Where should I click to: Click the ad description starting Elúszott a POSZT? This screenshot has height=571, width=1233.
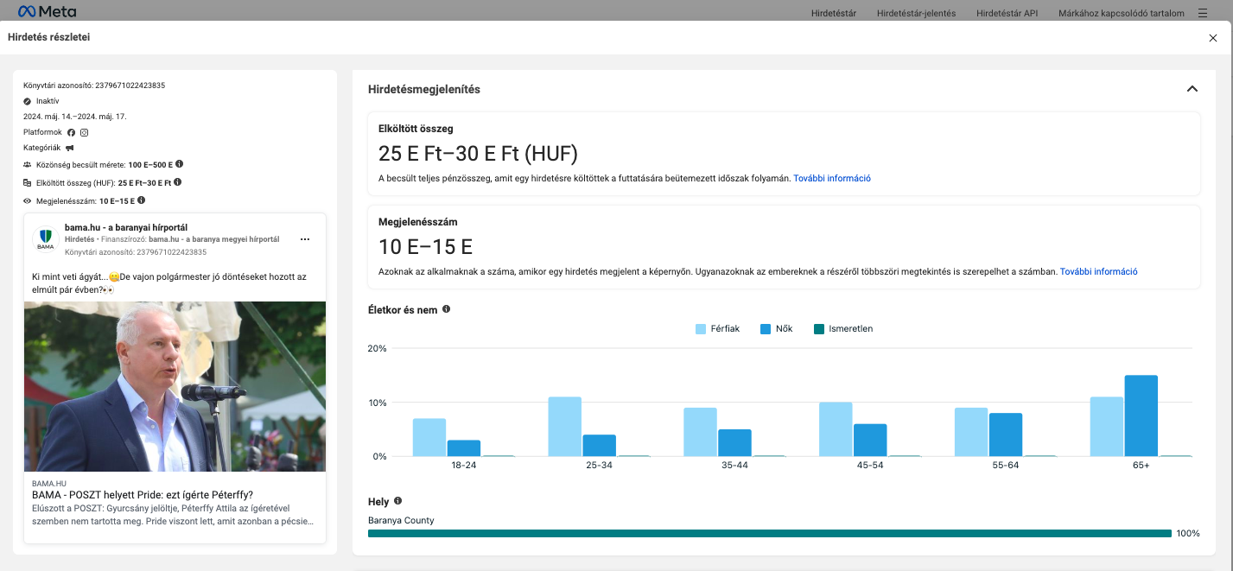(x=173, y=515)
